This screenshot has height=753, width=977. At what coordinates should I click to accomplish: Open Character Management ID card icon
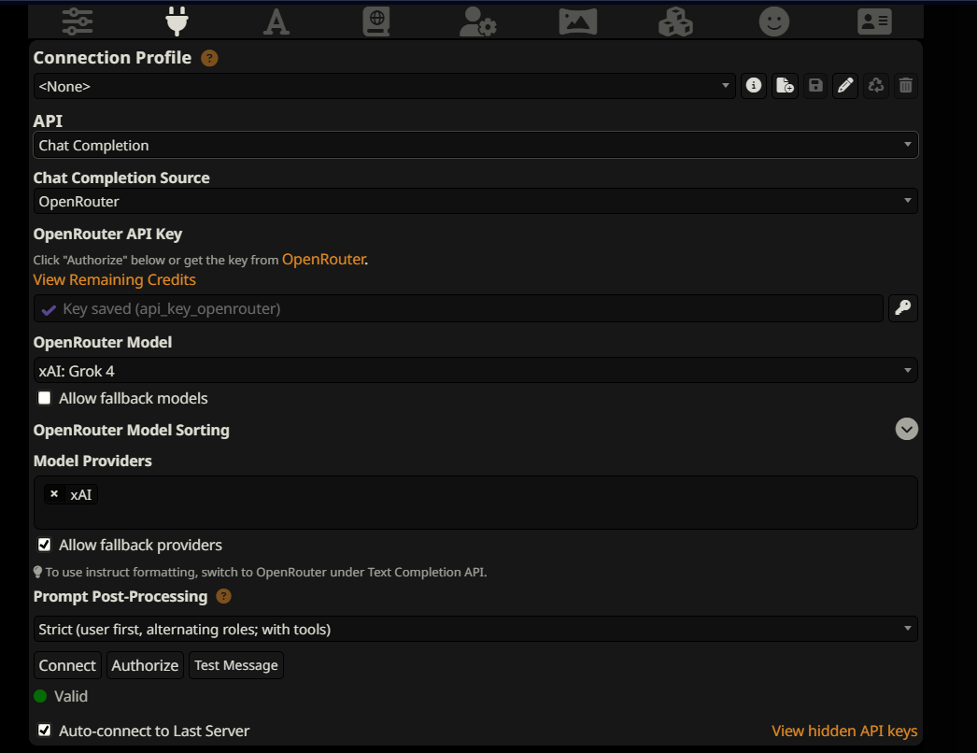874,21
